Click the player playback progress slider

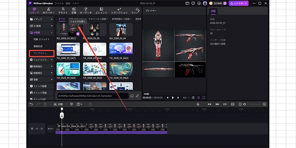point(174,94)
